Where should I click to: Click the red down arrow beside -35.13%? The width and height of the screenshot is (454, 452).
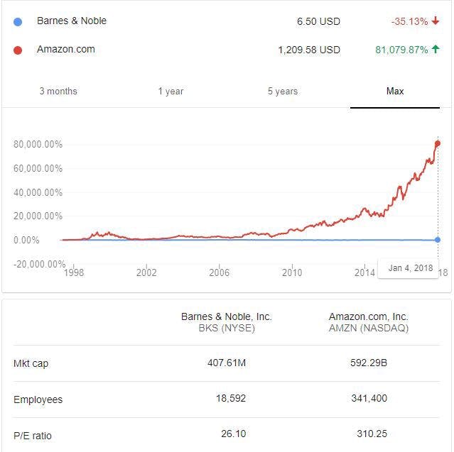[x=436, y=21]
